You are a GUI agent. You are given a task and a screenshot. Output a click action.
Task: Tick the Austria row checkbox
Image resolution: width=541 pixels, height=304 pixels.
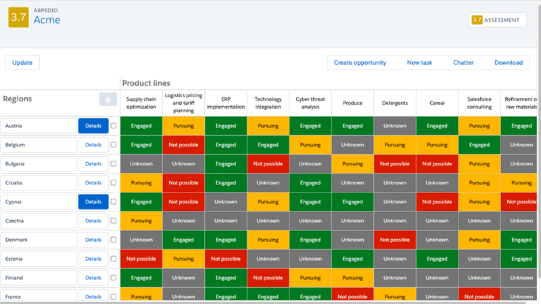(x=114, y=126)
